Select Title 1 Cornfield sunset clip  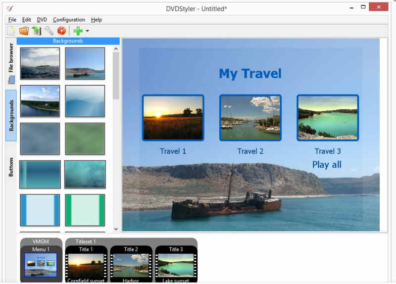(86, 264)
